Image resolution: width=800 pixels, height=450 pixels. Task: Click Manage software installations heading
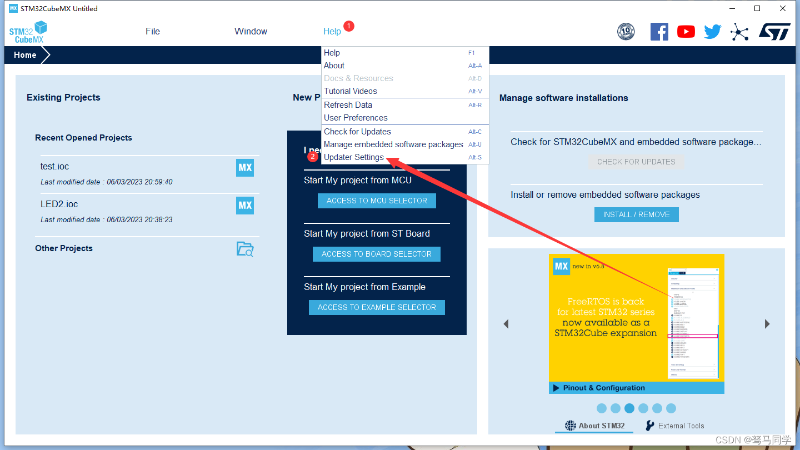(x=563, y=98)
